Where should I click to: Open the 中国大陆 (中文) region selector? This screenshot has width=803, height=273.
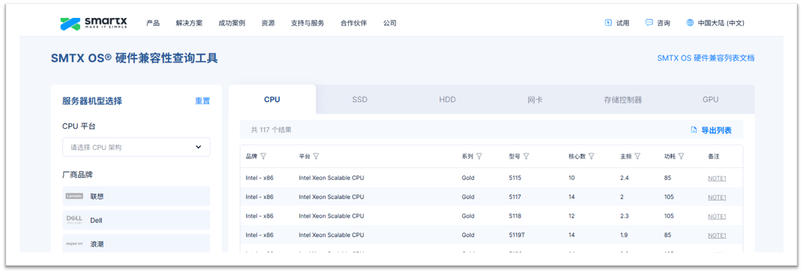click(x=715, y=23)
